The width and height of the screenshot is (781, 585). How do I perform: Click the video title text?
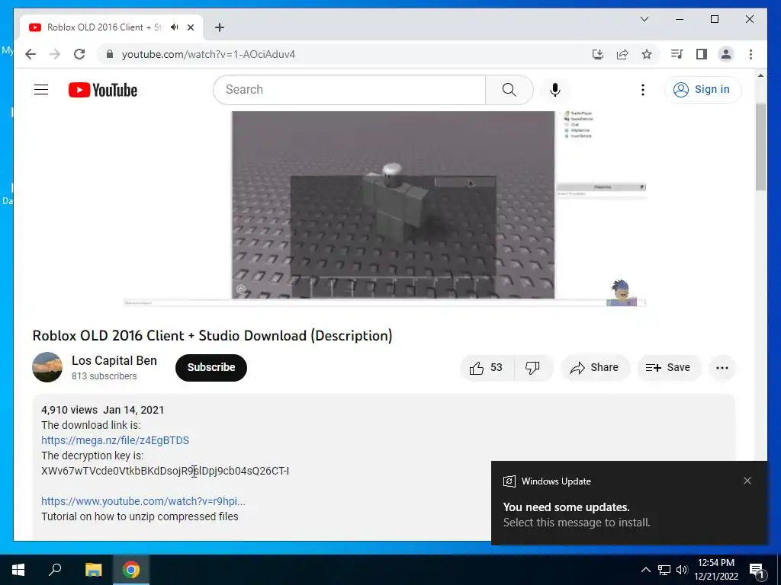pyautogui.click(x=212, y=336)
